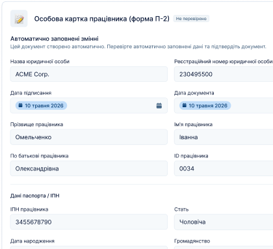This screenshot has height=249, width=273.
Task: Select the 10 травня 2026 chip under Дата документа
Action: pyautogui.click(x=205, y=105)
